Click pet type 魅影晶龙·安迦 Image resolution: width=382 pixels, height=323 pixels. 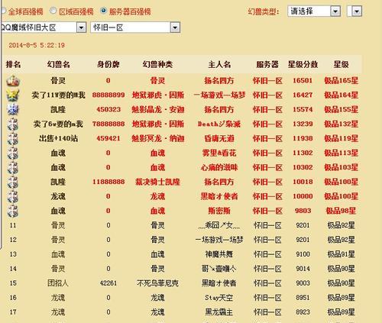158,110
